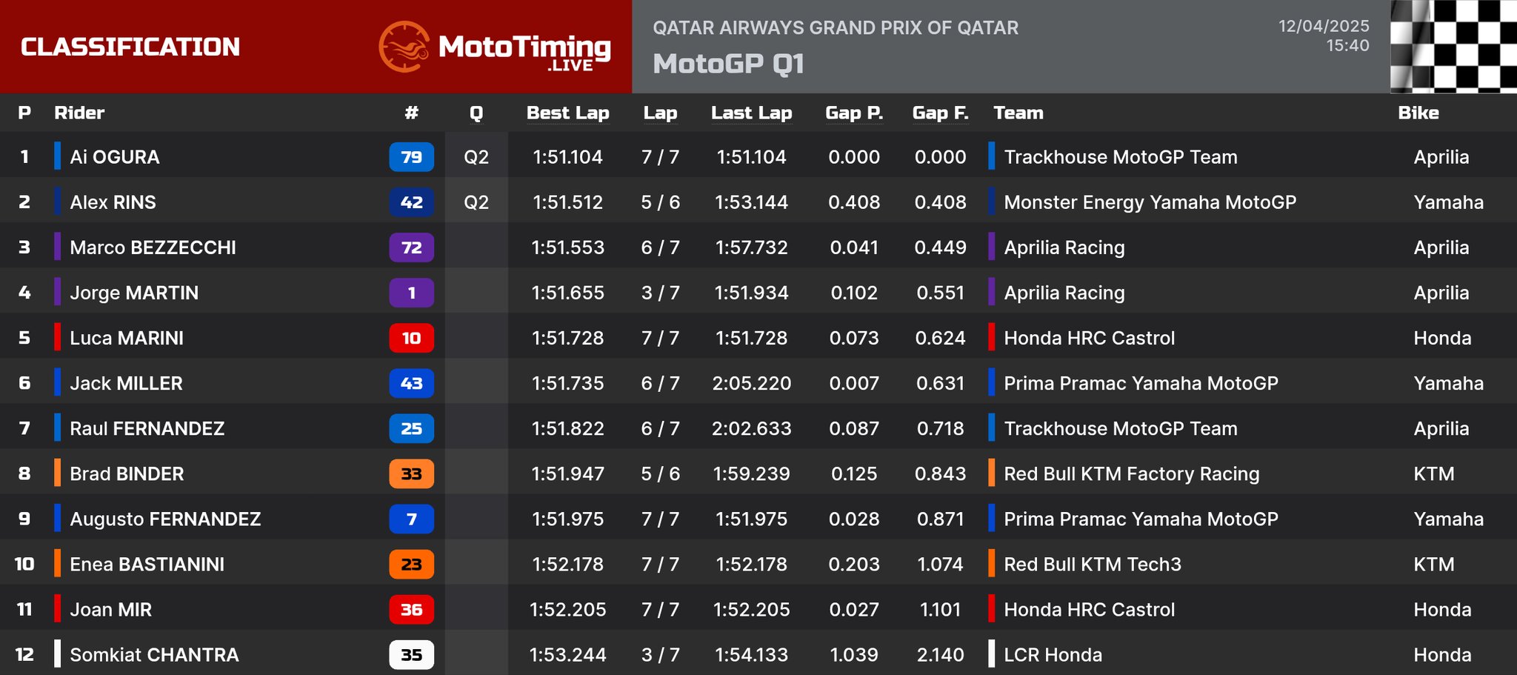Click the Q2 marker in Ogura's row
Image resolution: width=1517 pixels, height=675 pixels.
coord(476,157)
